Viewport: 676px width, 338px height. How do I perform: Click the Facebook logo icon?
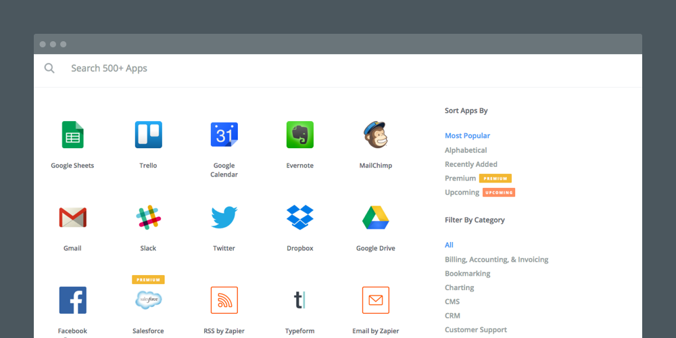pos(73,300)
